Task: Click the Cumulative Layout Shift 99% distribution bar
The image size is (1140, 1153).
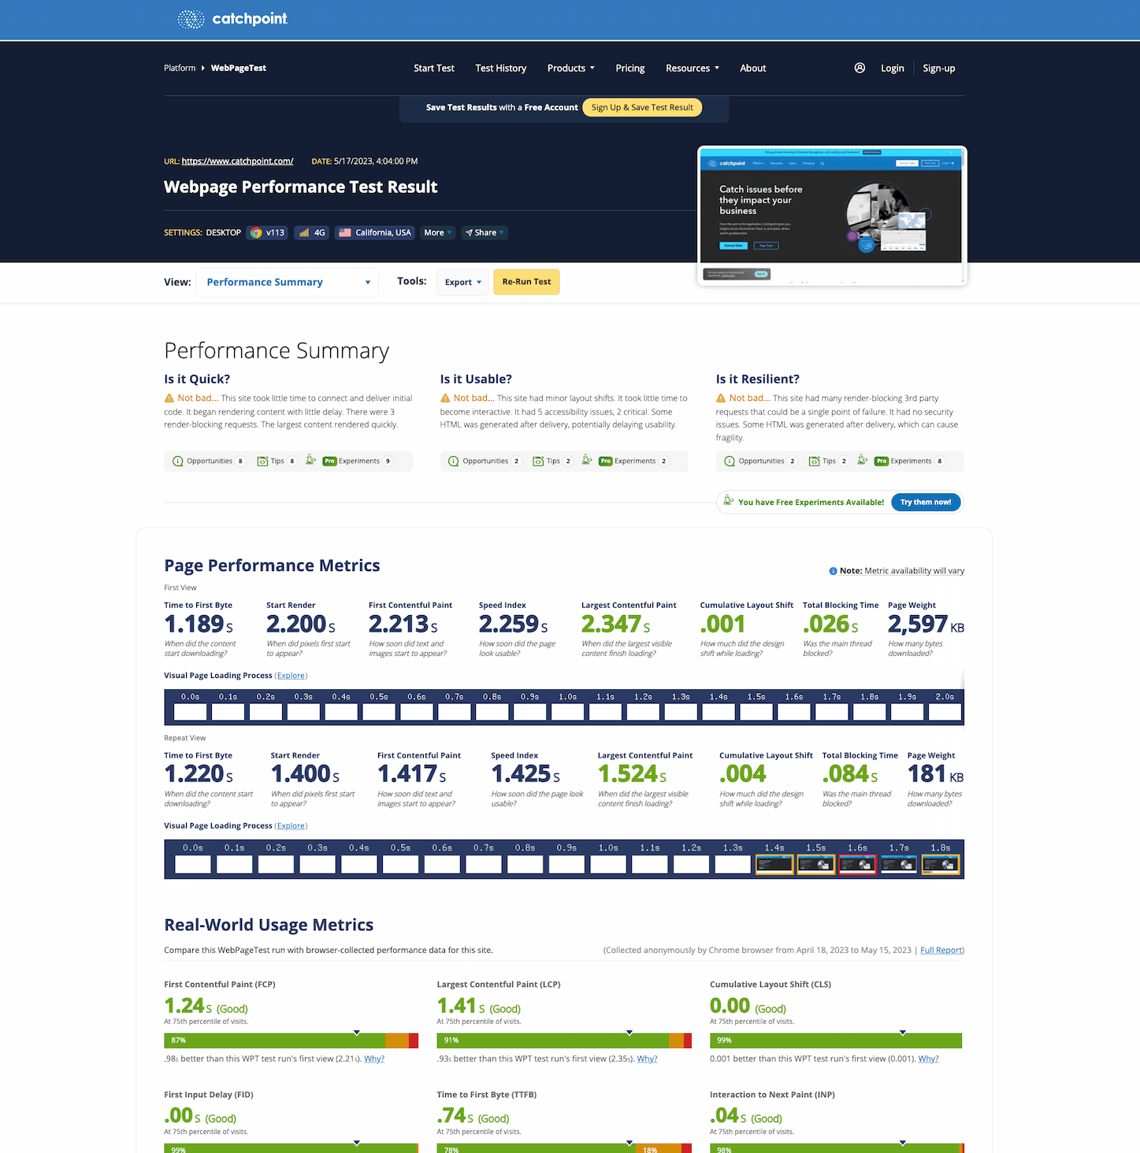Action: click(x=836, y=1040)
